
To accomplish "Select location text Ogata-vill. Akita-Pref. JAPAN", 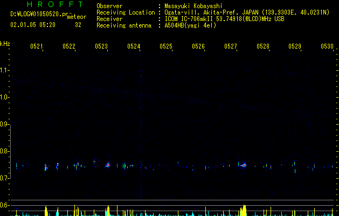I will pos(211,12).
